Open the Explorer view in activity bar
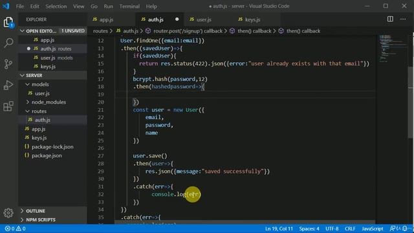The width and height of the screenshot is (414, 233). [8, 22]
